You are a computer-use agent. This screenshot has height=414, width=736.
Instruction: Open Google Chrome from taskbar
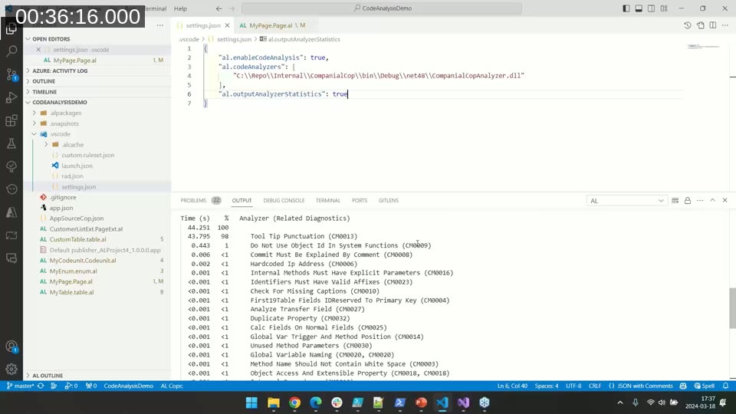pyautogui.click(x=294, y=402)
